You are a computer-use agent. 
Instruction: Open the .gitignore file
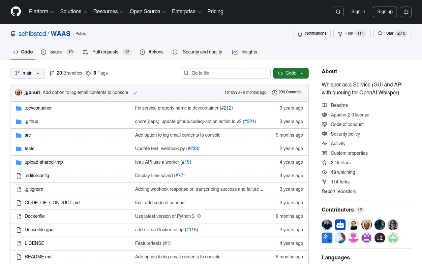tap(34, 189)
